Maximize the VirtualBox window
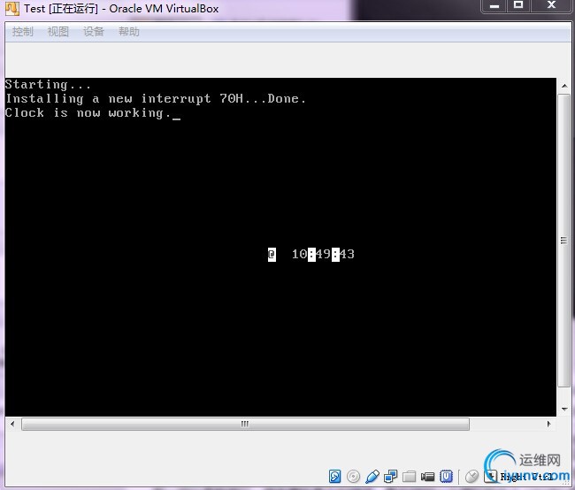 pyautogui.click(x=518, y=5)
